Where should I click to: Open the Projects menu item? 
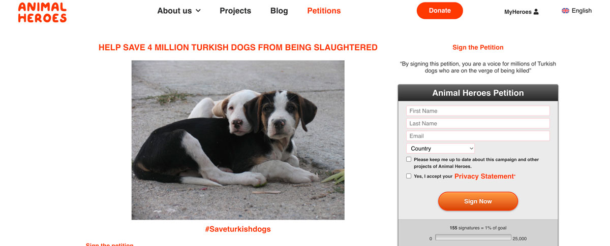click(235, 11)
